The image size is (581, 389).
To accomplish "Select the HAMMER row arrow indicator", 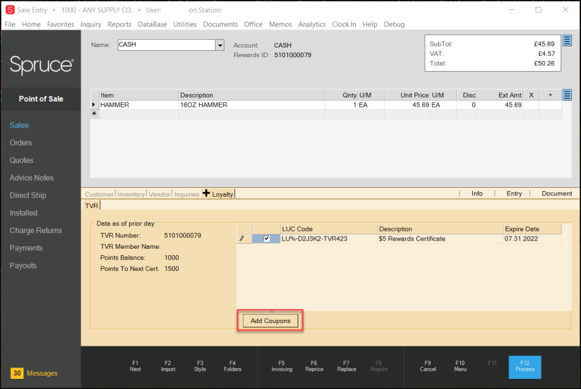I will click(94, 105).
